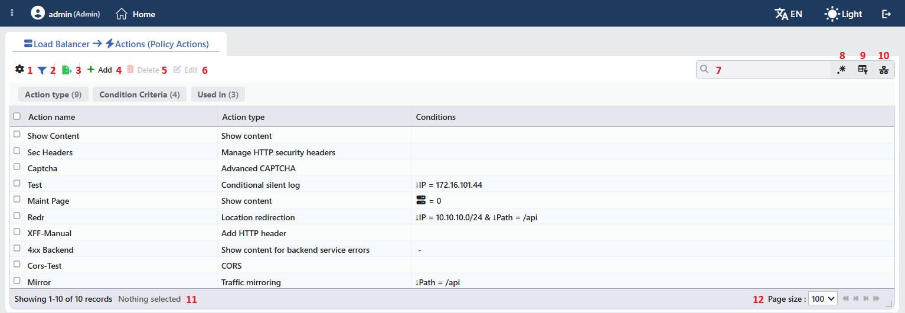The height and width of the screenshot is (313, 905).
Task: Open the Load Balancer breadcrumb link
Action: [61, 44]
